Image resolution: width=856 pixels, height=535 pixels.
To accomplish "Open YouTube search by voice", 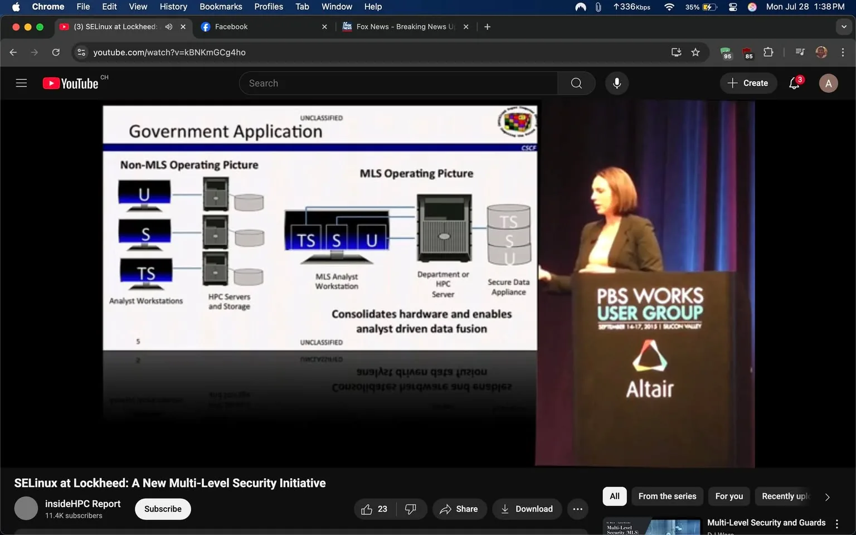I will pyautogui.click(x=616, y=83).
